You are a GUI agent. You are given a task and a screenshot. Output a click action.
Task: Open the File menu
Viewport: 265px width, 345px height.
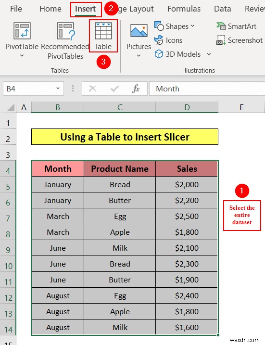16,9
